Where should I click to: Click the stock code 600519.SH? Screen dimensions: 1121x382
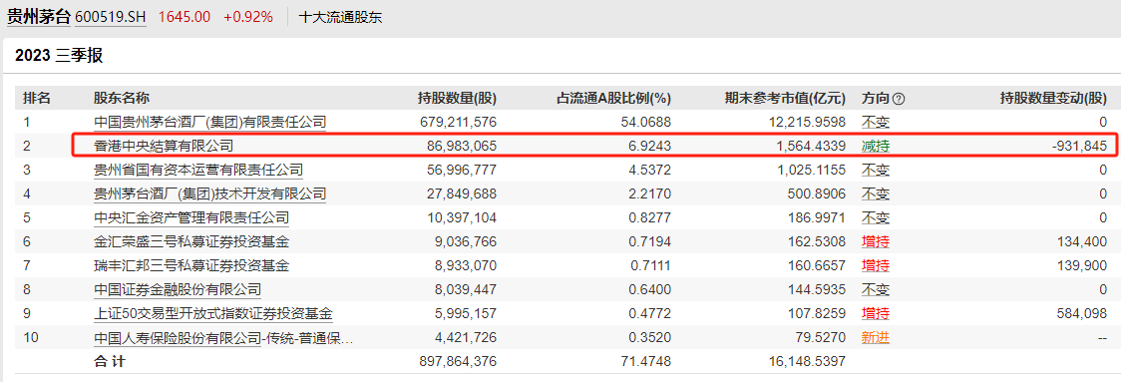pyautogui.click(x=110, y=17)
